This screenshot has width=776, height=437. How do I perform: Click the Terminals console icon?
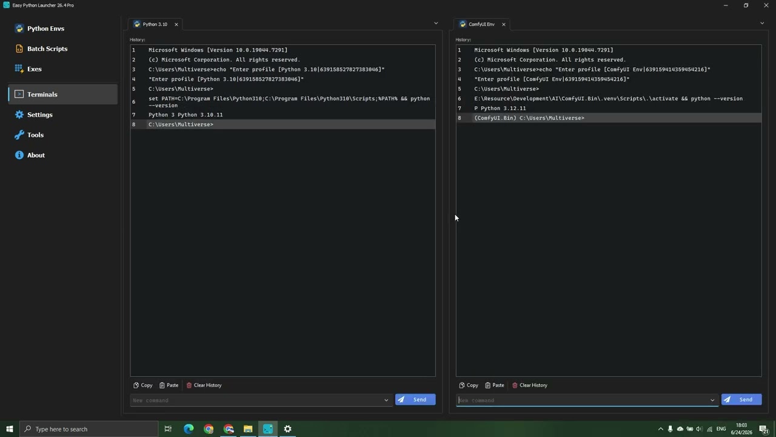point(19,94)
